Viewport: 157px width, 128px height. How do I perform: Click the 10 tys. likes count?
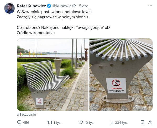[89, 122]
